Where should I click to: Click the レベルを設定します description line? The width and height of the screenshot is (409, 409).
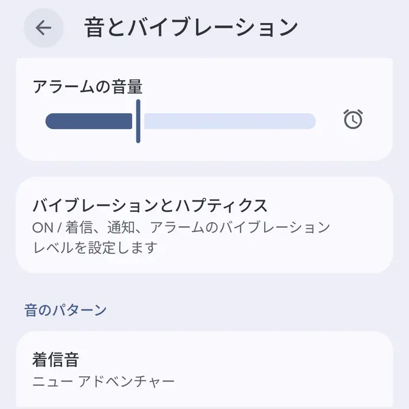pos(94,248)
